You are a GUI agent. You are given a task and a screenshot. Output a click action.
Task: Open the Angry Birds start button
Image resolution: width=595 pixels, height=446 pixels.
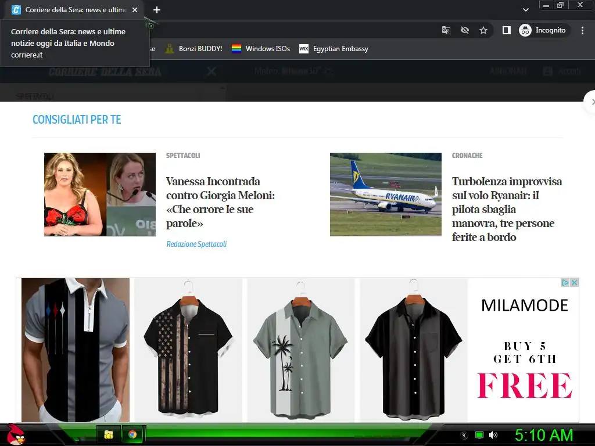[16, 434]
